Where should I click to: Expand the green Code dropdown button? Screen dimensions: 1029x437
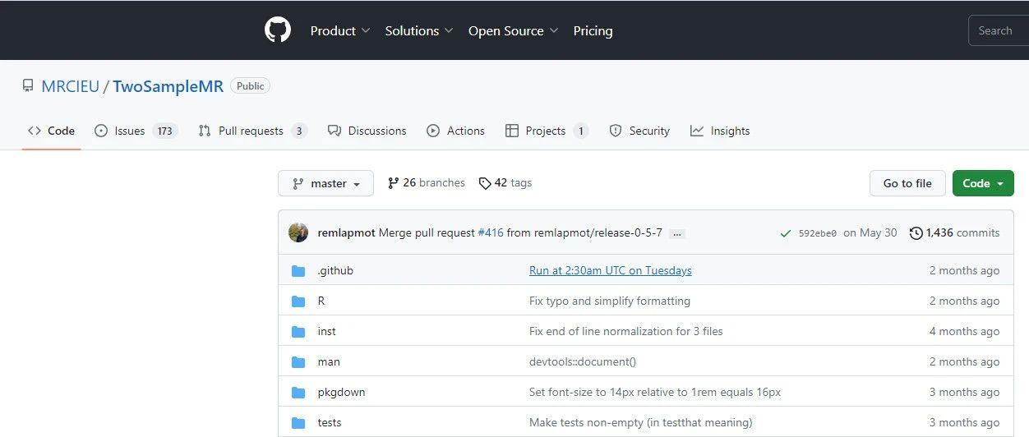click(x=982, y=183)
